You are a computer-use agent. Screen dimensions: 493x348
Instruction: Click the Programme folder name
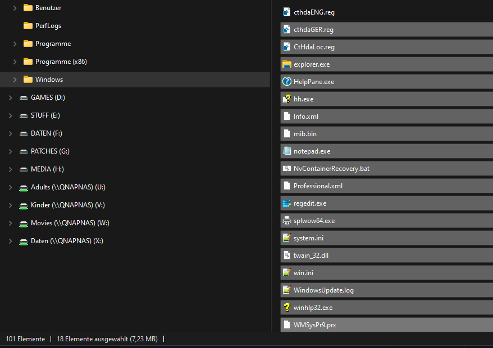pos(53,44)
